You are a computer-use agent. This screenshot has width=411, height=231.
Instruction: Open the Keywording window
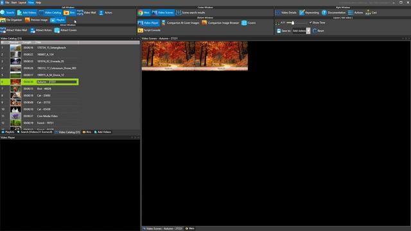click(310, 13)
